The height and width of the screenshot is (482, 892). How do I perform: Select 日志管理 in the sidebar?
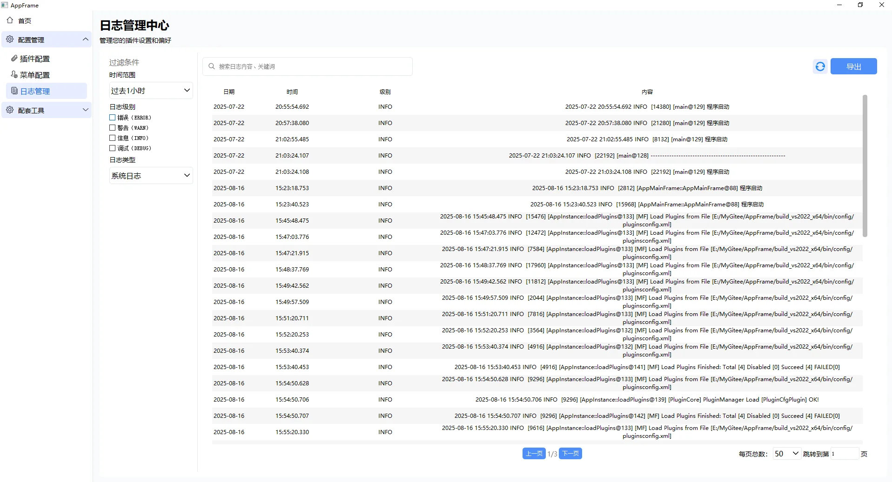47,91
